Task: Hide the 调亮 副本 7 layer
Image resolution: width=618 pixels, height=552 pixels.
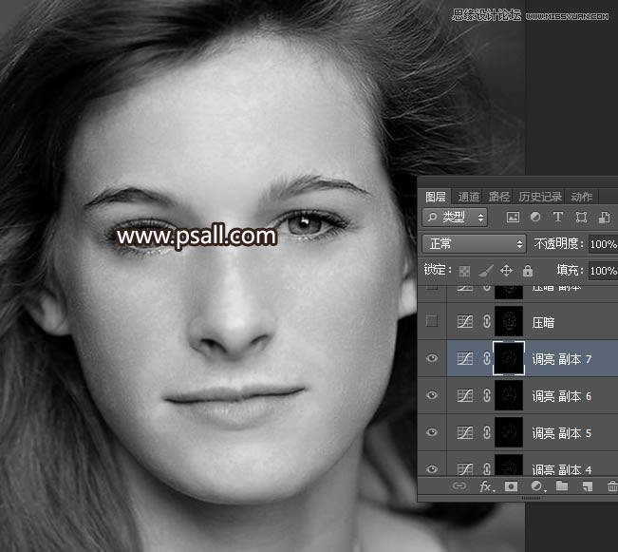Action: 432,359
